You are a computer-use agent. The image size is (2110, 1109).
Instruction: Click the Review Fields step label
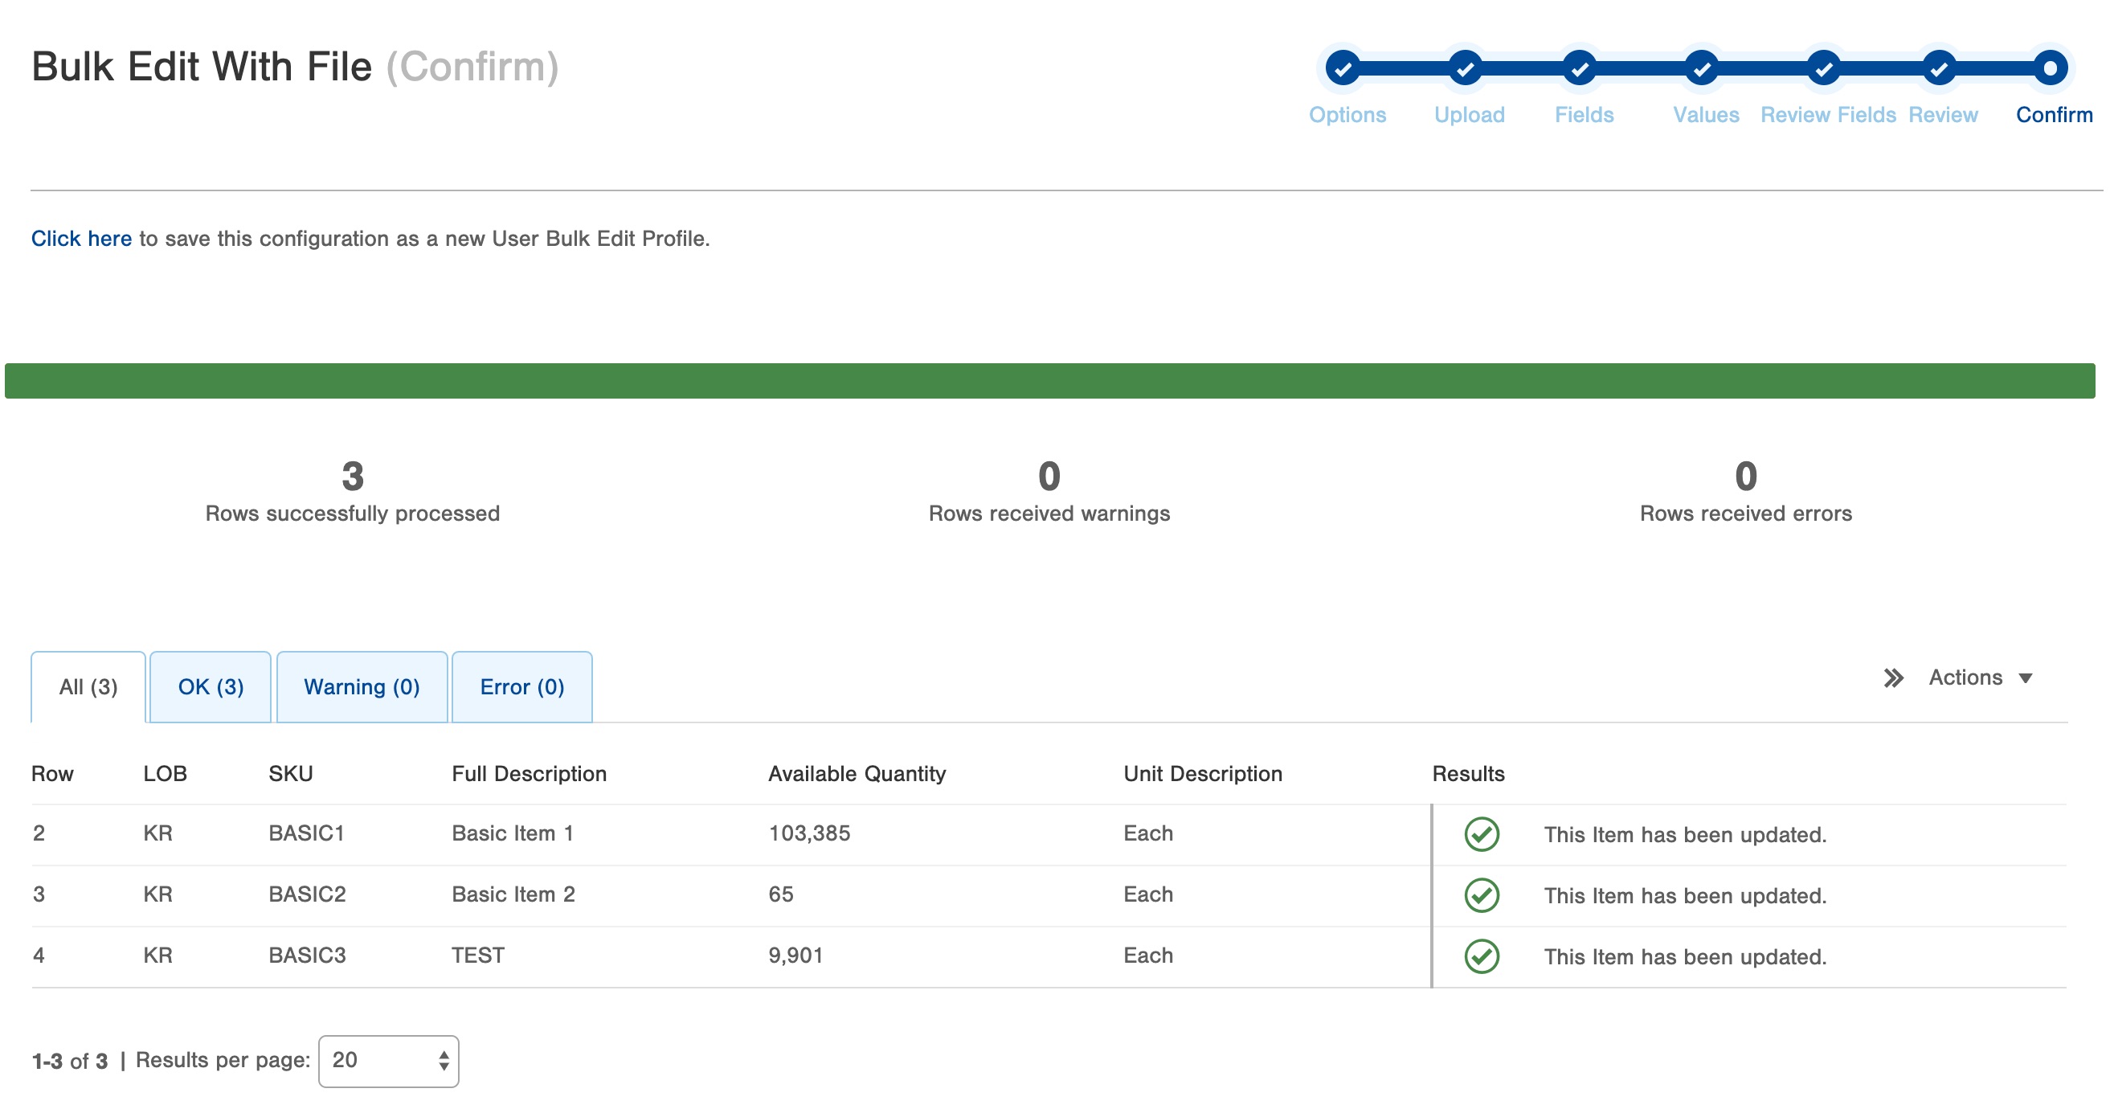point(1827,115)
